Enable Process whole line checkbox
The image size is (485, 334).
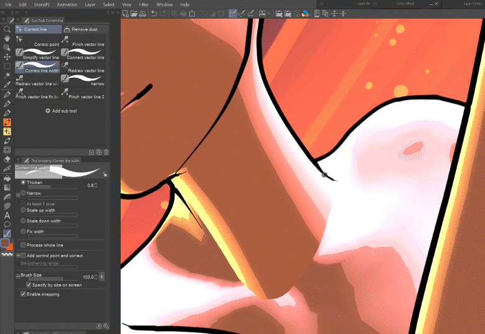coord(23,245)
